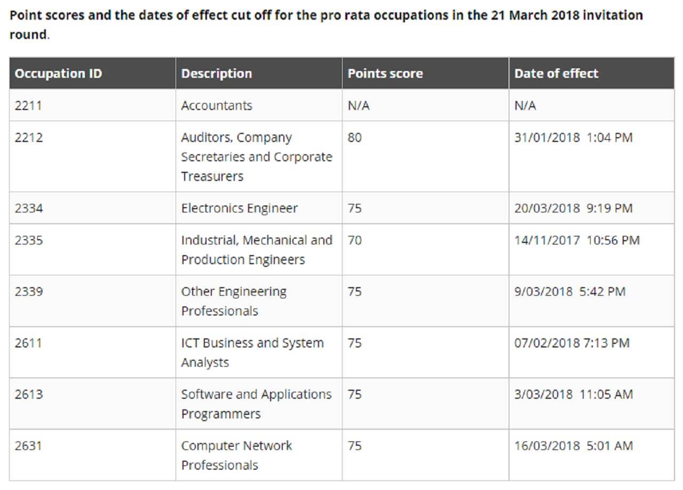
Task: Select date 31/01/2018 1:04 PM
Action: [x=574, y=138]
